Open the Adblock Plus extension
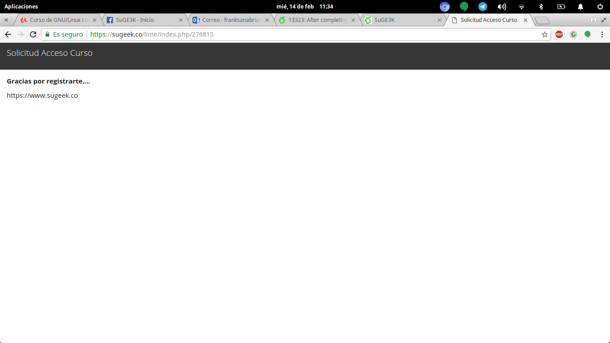The width and height of the screenshot is (610, 343). [559, 34]
